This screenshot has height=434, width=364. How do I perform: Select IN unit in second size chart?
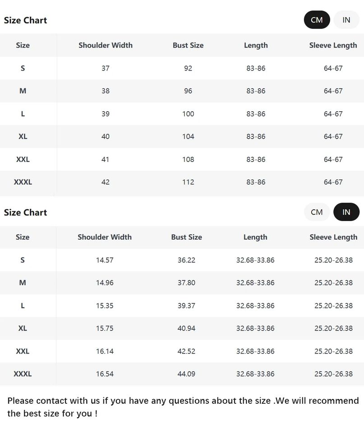[x=346, y=212]
